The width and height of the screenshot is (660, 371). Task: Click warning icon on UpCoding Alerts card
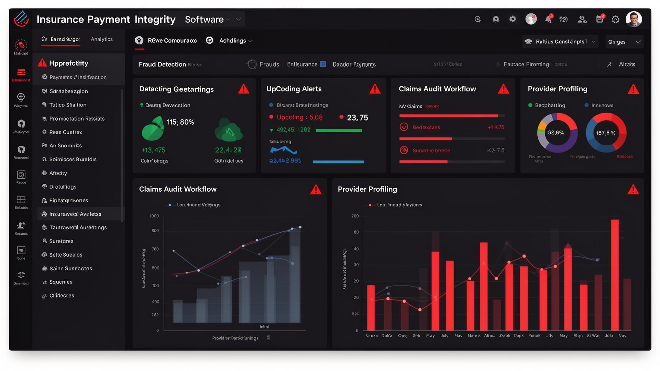(x=375, y=89)
